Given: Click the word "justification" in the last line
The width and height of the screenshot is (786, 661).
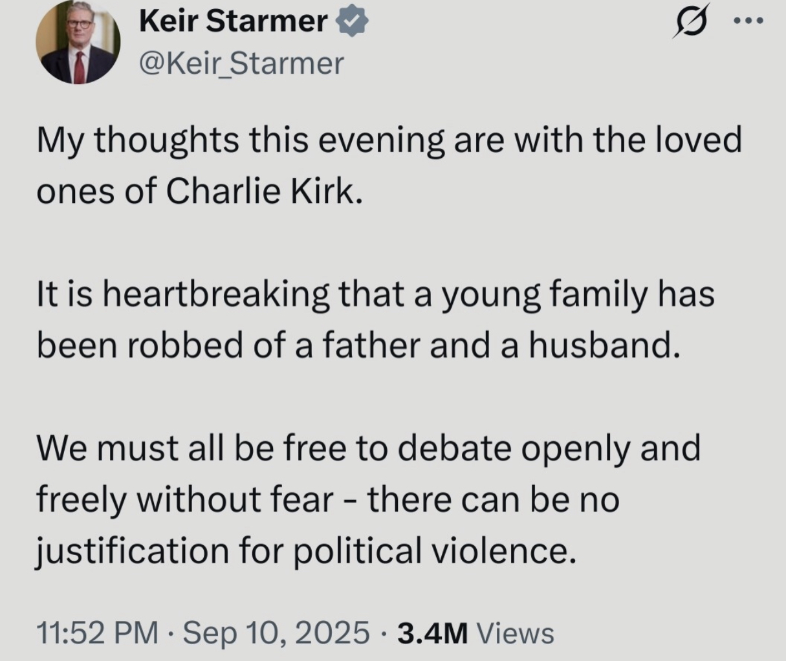Looking at the screenshot, I should (132, 551).
